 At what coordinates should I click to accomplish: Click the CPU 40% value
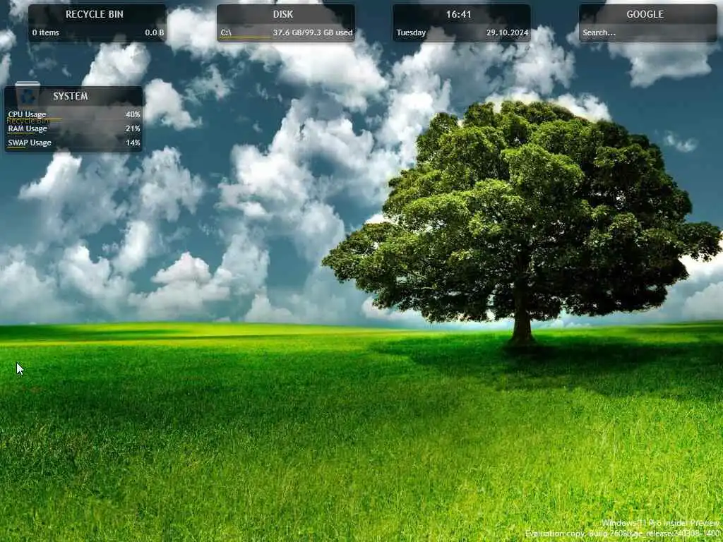point(133,114)
